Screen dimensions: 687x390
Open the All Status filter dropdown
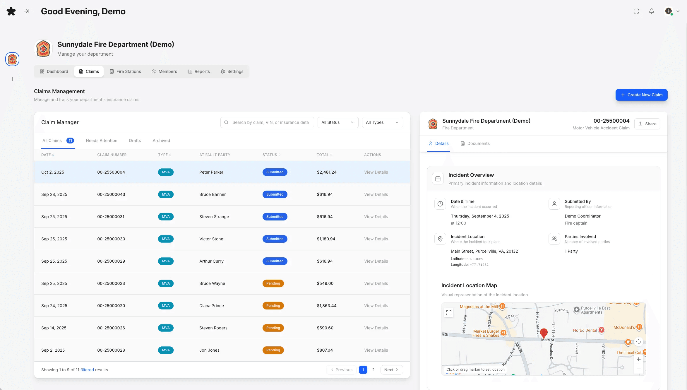pyautogui.click(x=338, y=122)
